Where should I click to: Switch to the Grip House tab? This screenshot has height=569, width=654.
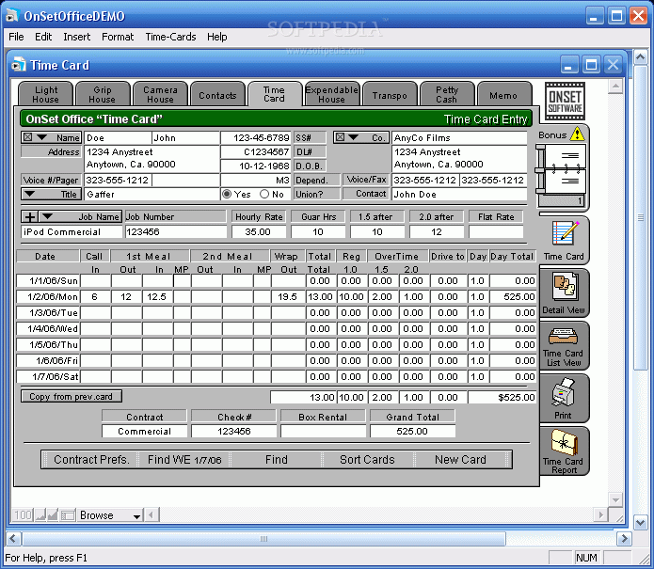[x=103, y=94]
